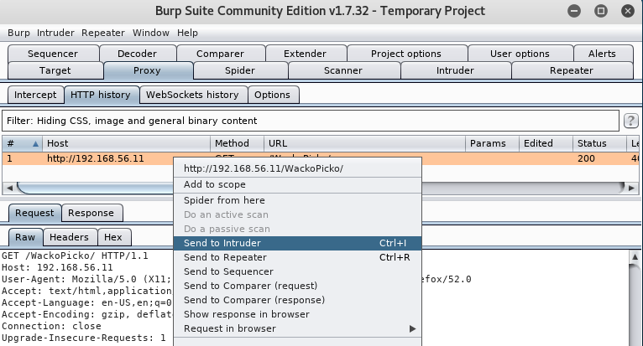Click the request pane vertical scrollbar thumb
The width and height of the screenshot is (643, 346).
[635, 305]
